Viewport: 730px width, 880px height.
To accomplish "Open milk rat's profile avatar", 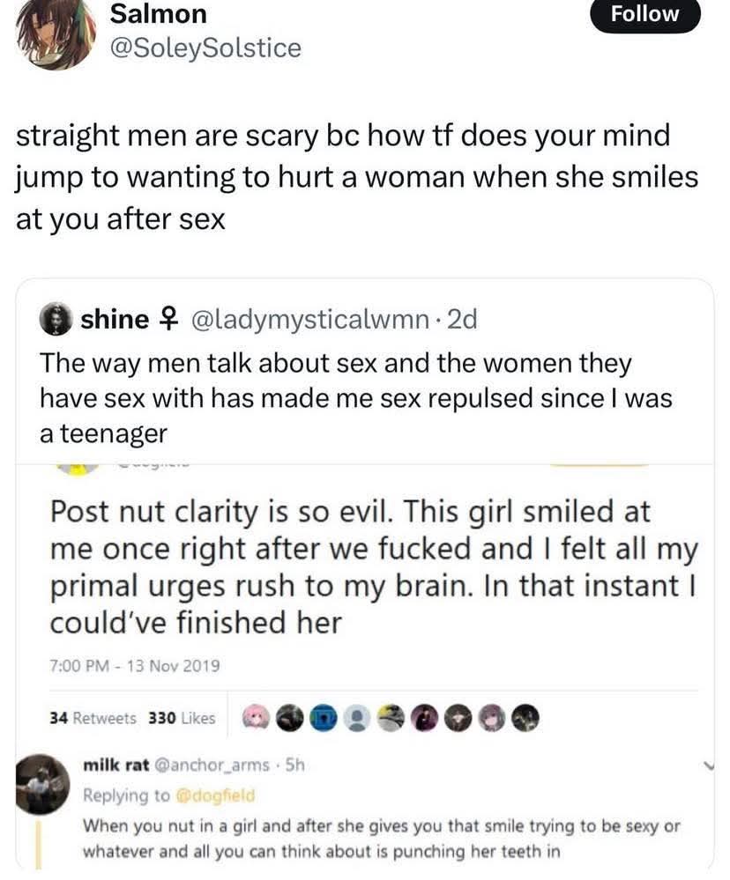I will click(42, 784).
